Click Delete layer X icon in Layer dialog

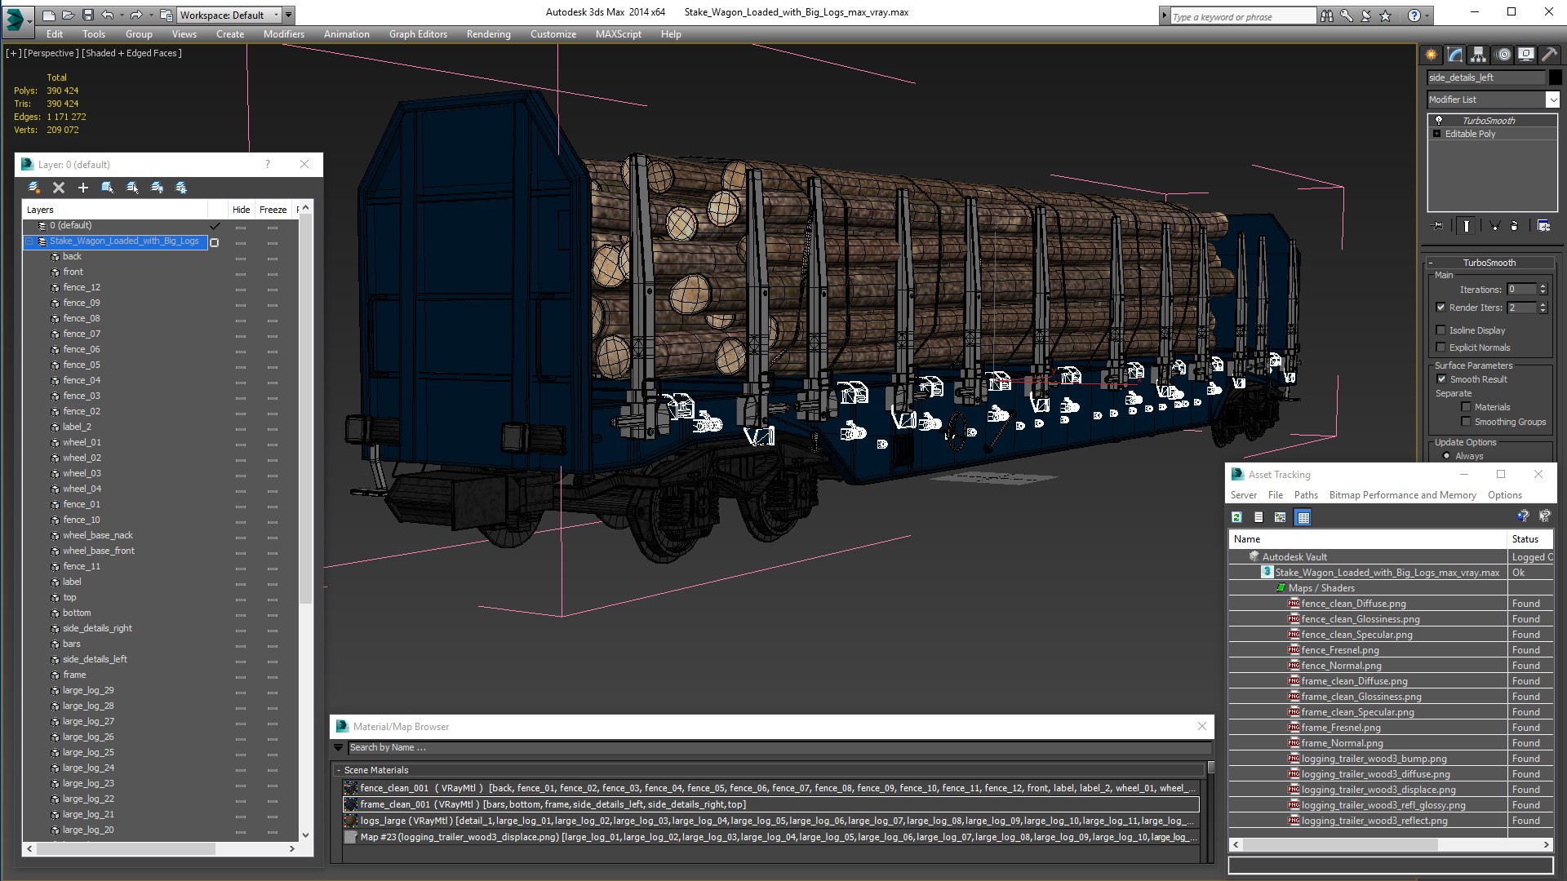[x=59, y=188]
